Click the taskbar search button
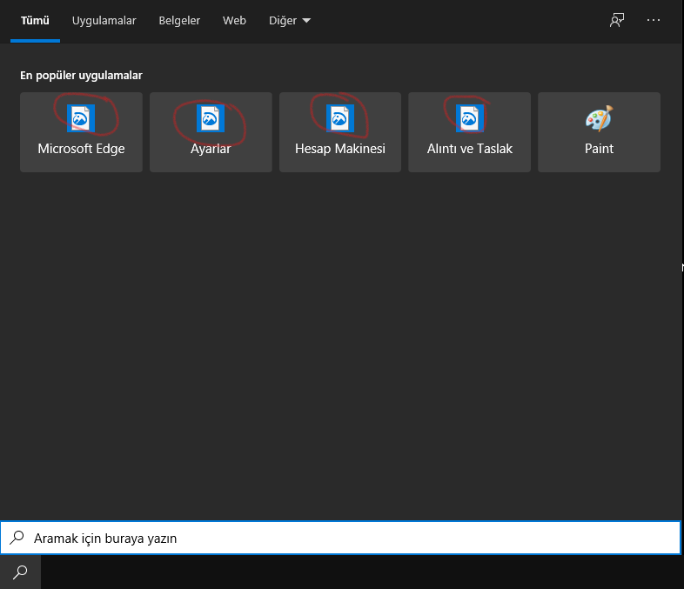This screenshot has height=589, width=684. (20, 572)
